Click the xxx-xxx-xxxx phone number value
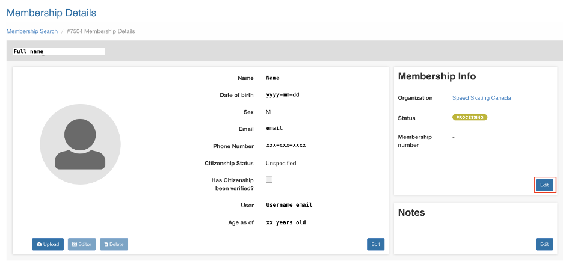Image resolution: width=563 pixels, height=267 pixels. 286,146
